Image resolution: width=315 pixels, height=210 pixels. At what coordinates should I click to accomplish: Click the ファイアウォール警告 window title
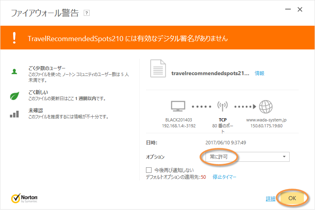44,13
